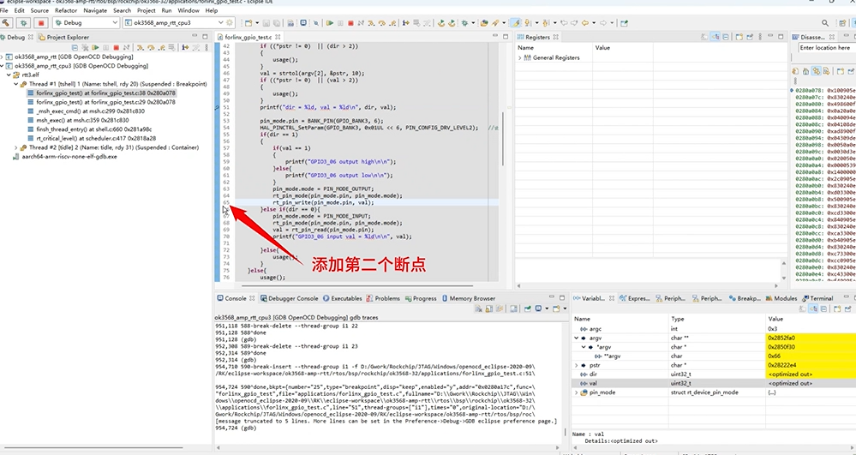Click the Enter location here field

coord(825,48)
